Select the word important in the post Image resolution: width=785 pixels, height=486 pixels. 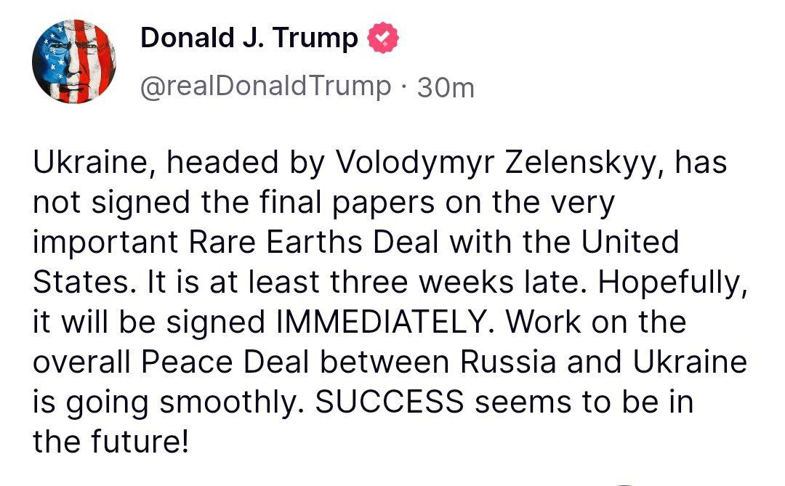point(105,243)
